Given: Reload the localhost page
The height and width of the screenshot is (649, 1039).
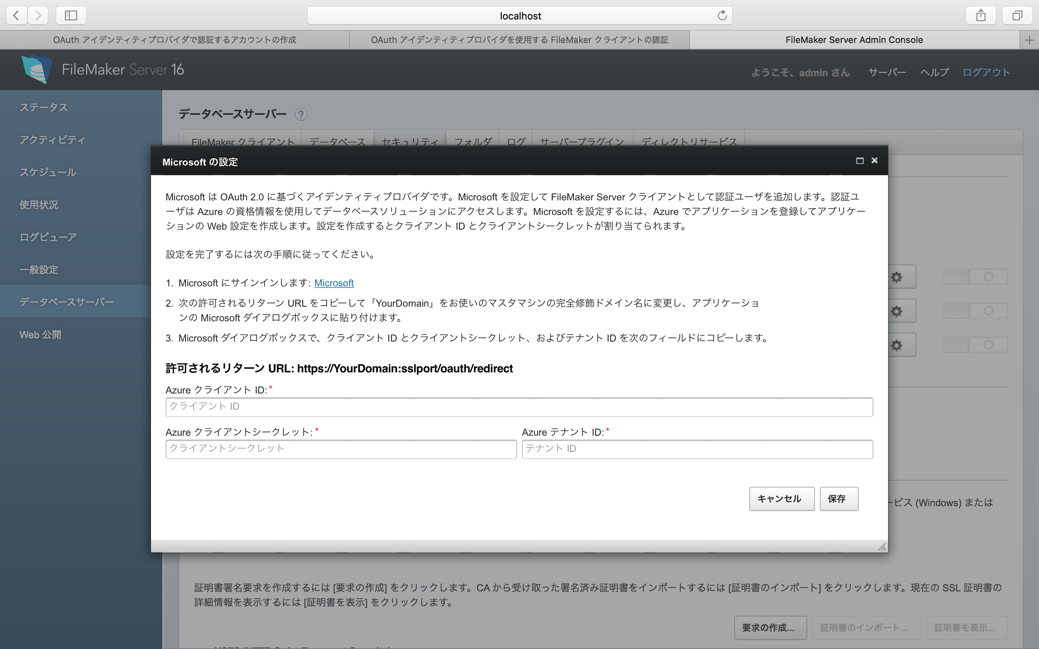Looking at the screenshot, I should (722, 15).
